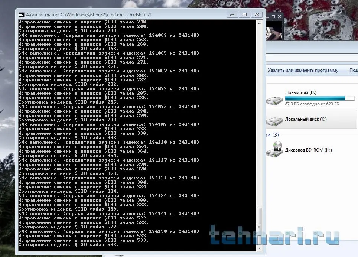Click Удалить или изменить программу in Explorer toolbar
The image size is (358, 257).
[303, 70]
